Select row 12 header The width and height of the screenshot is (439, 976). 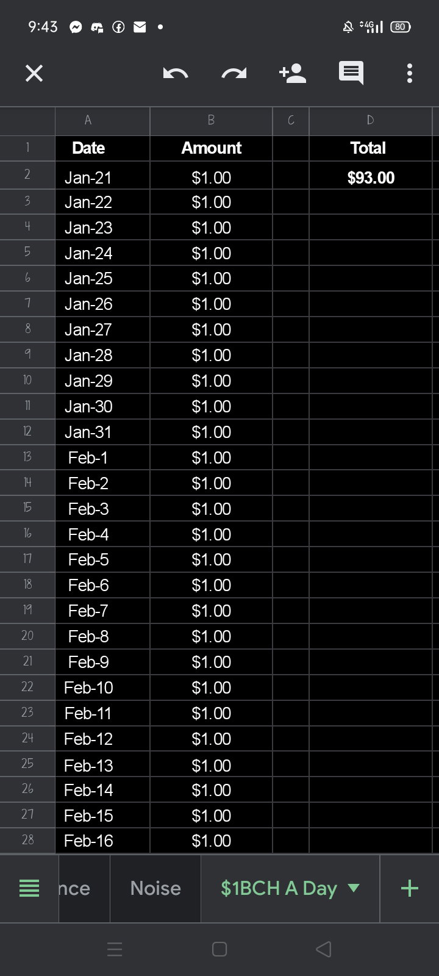[x=27, y=431]
